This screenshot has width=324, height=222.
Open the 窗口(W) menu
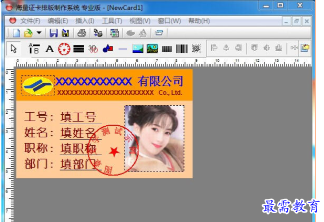click(x=169, y=21)
